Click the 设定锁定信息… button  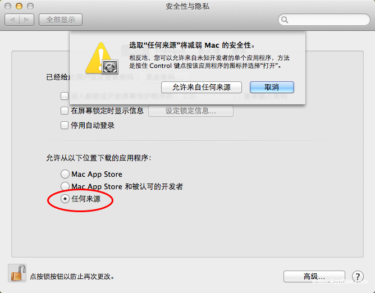click(191, 111)
